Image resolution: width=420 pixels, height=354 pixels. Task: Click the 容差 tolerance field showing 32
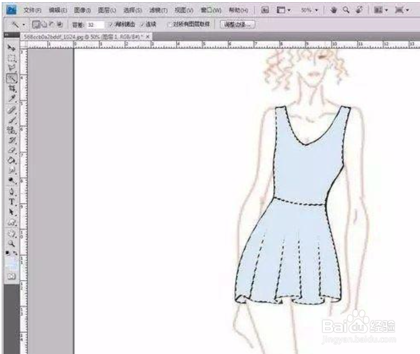(95, 25)
